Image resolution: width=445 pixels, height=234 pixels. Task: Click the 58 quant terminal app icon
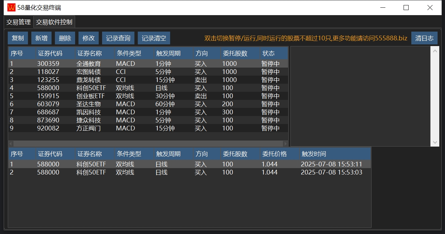tap(11, 7)
